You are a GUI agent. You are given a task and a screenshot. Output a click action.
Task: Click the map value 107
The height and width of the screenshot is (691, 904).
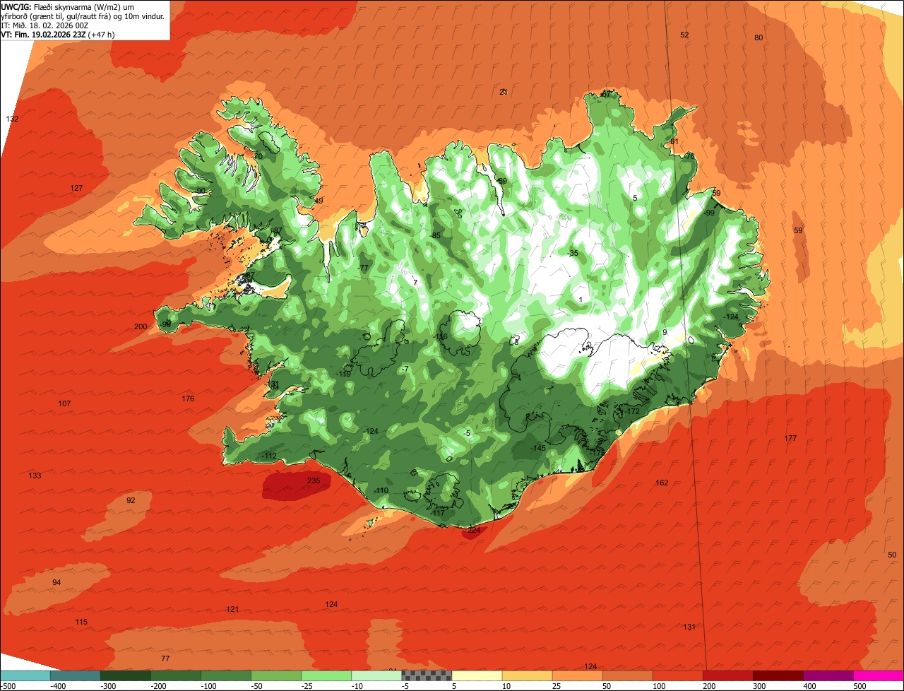tap(64, 404)
